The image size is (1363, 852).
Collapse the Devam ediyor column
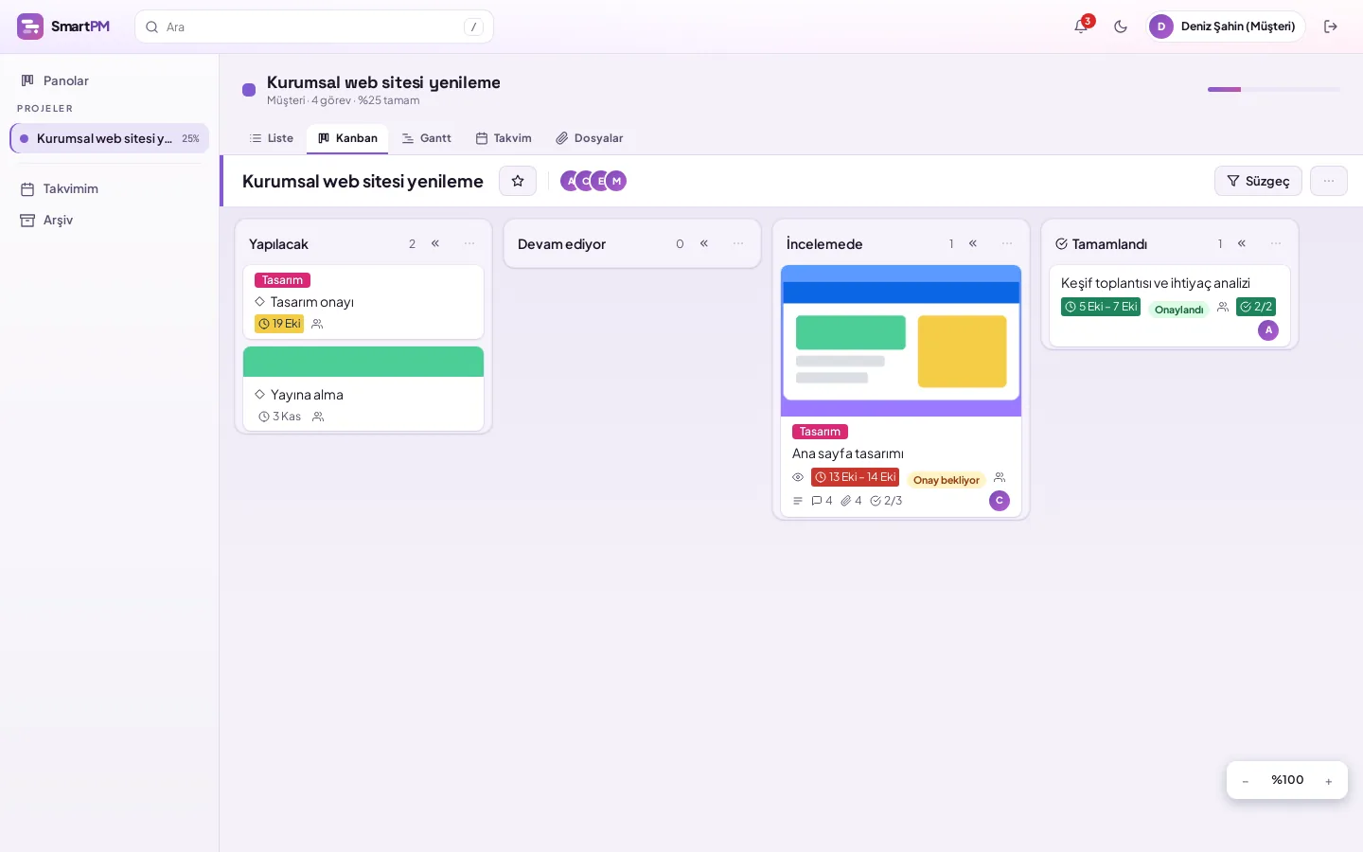click(x=704, y=243)
